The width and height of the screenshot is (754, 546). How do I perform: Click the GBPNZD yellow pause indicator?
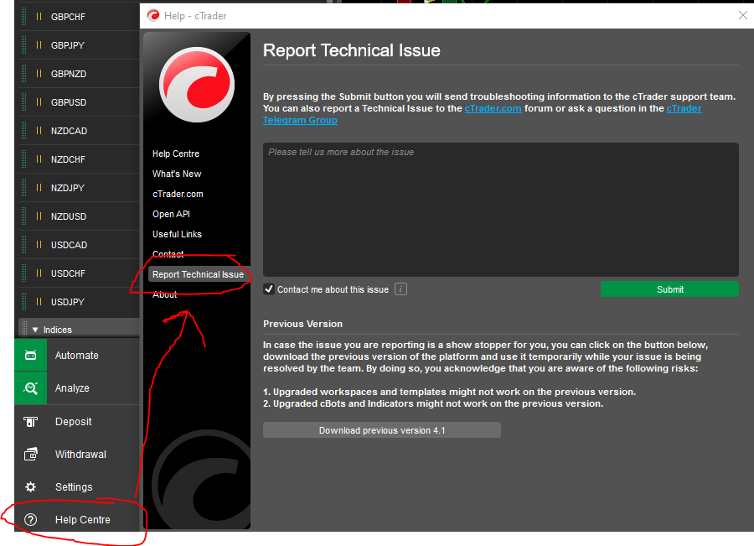(x=39, y=74)
